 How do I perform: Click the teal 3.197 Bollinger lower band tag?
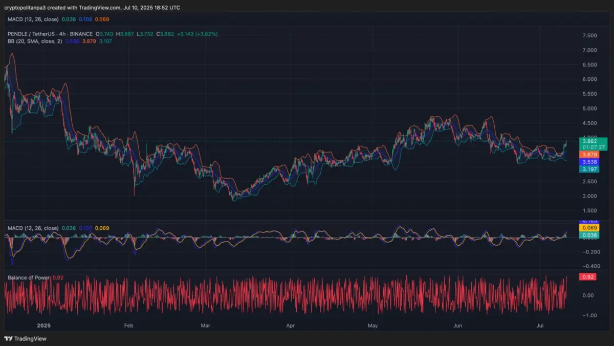(589, 169)
